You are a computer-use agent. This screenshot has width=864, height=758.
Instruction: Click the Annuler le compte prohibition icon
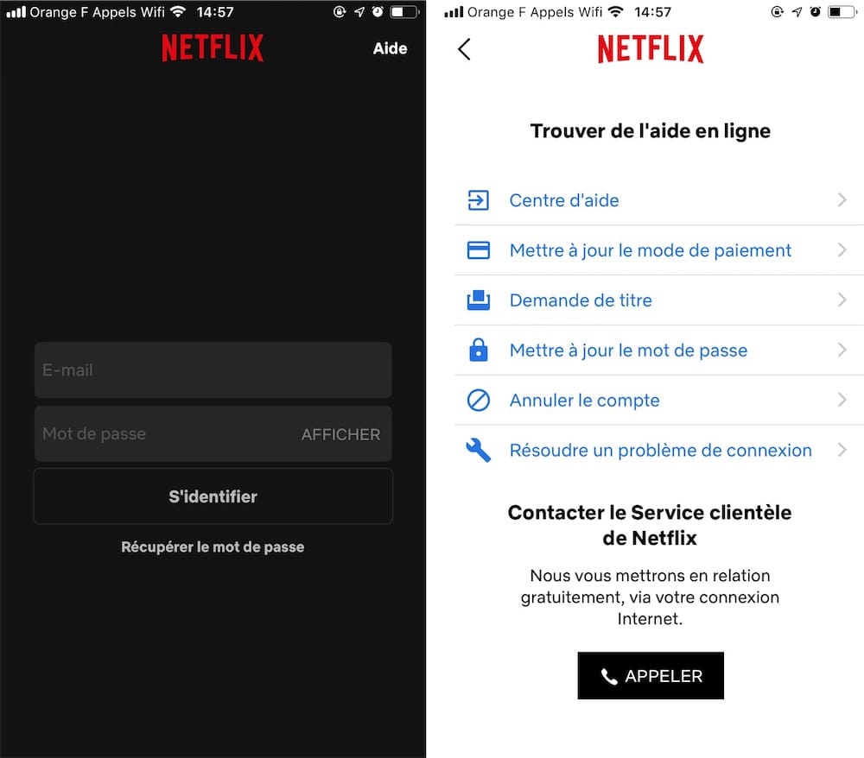click(x=478, y=401)
